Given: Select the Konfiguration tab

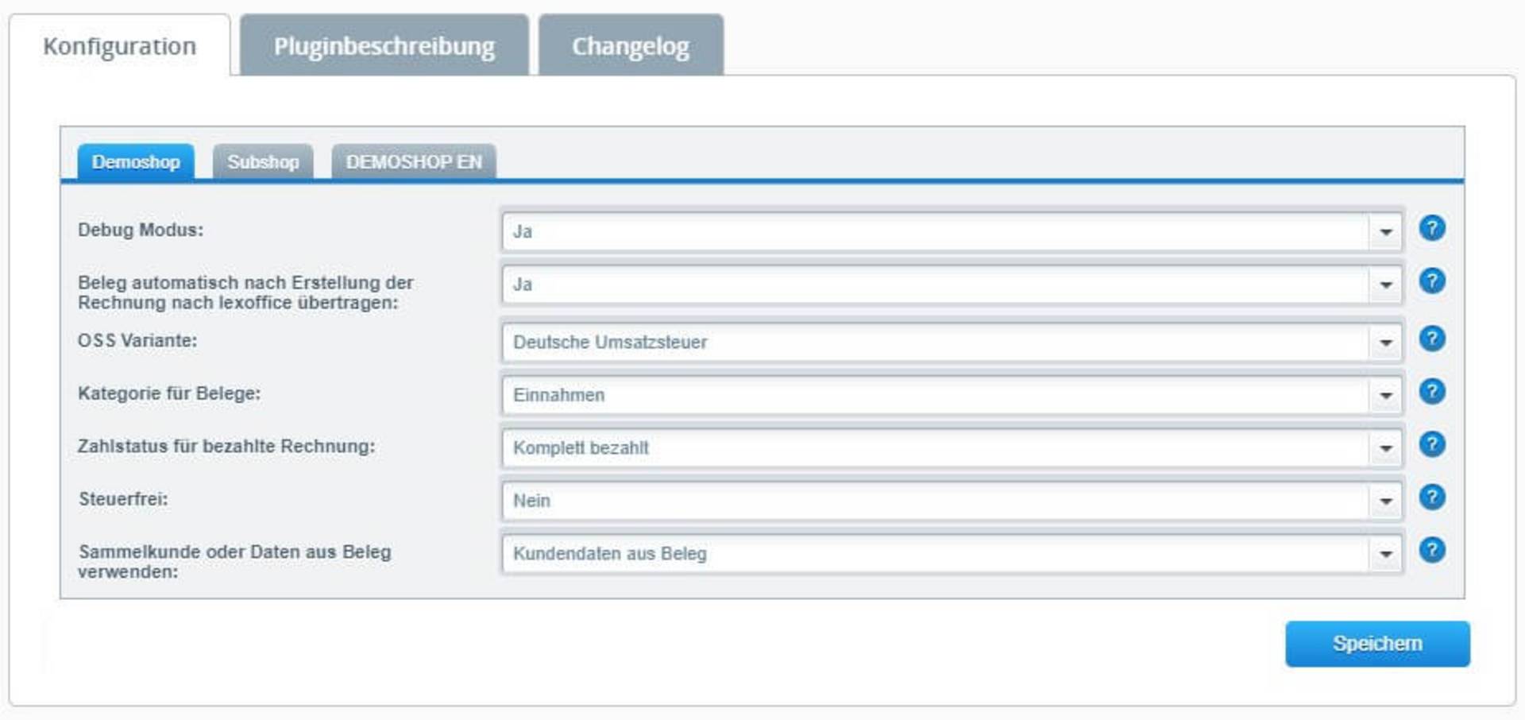Looking at the screenshot, I should point(119,46).
